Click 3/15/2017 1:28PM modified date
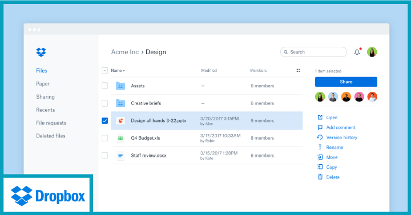The image size is (411, 215). pos(219,153)
